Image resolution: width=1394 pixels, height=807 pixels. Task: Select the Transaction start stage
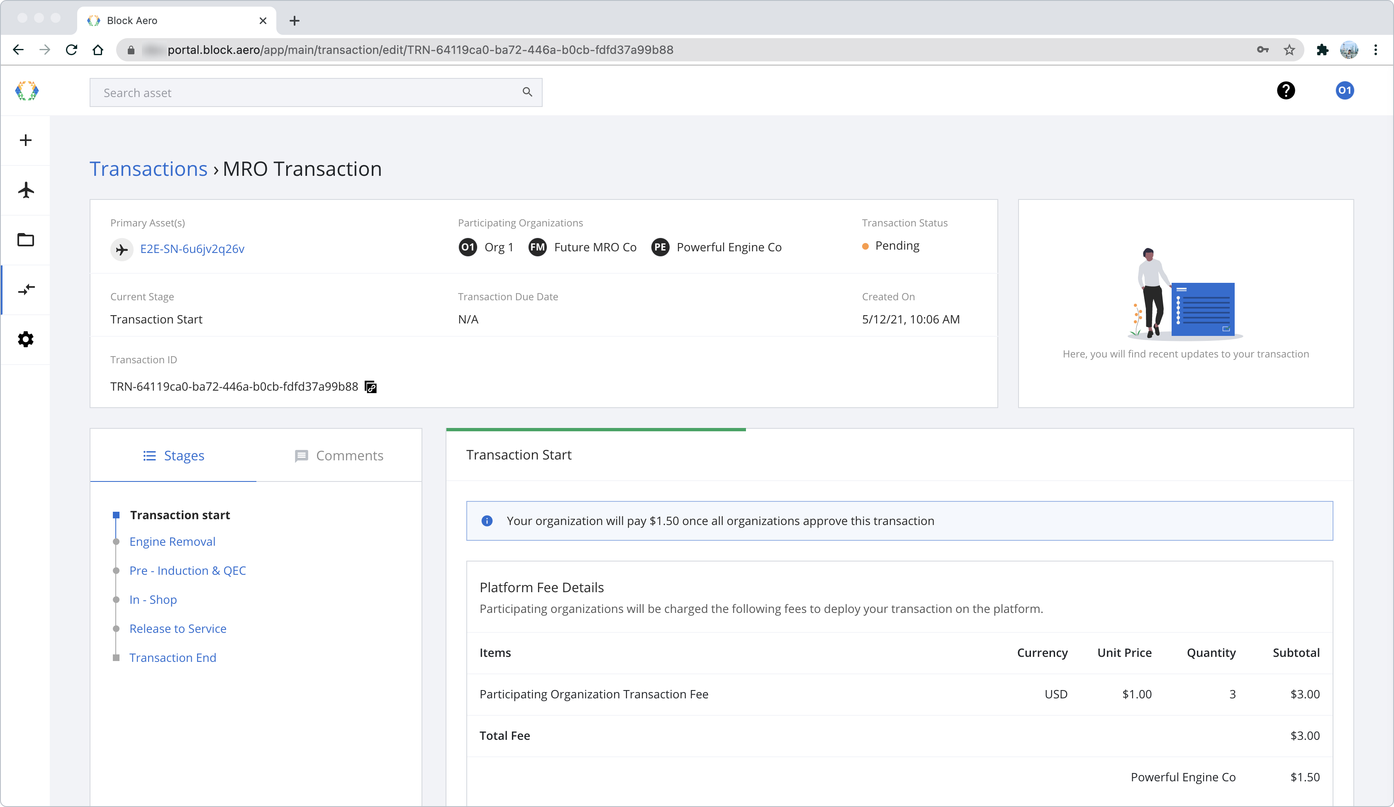[x=180, y=515]
